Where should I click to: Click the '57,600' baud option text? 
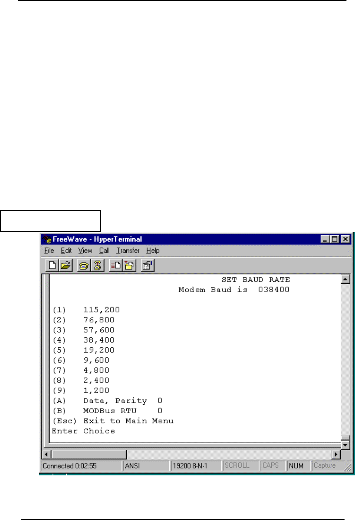pos(99,330)
